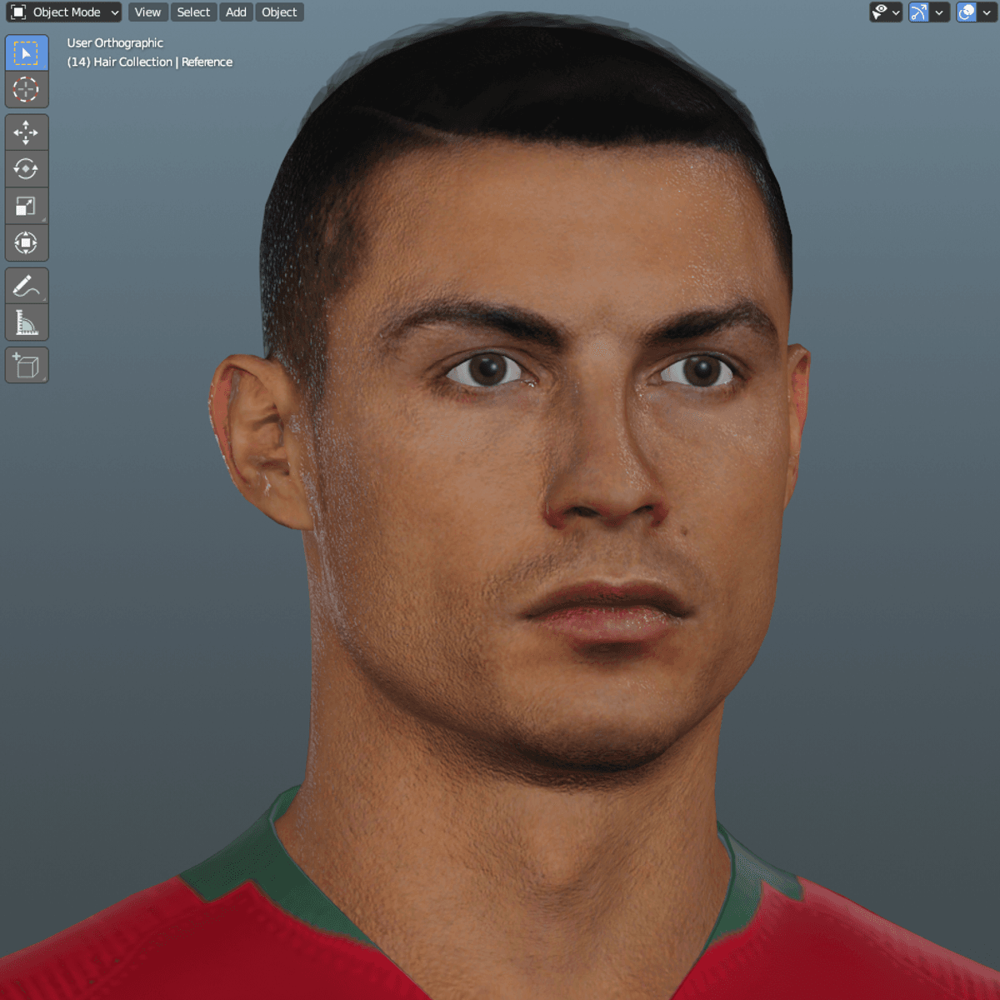Pick the Rotate tool
This screenshot has height=1000, width=1000.
coord(27,169)
